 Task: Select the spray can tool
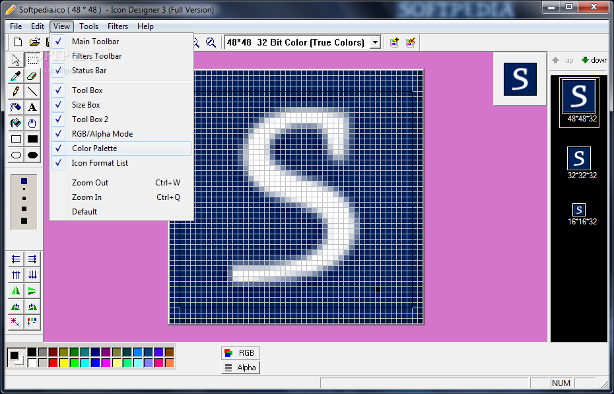coord(16,107)
